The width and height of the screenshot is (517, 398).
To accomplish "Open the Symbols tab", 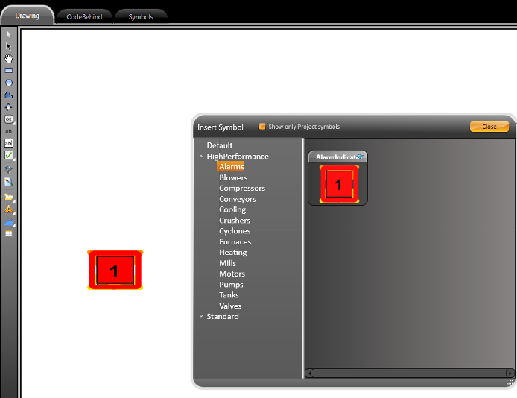I will click(141, 16).
